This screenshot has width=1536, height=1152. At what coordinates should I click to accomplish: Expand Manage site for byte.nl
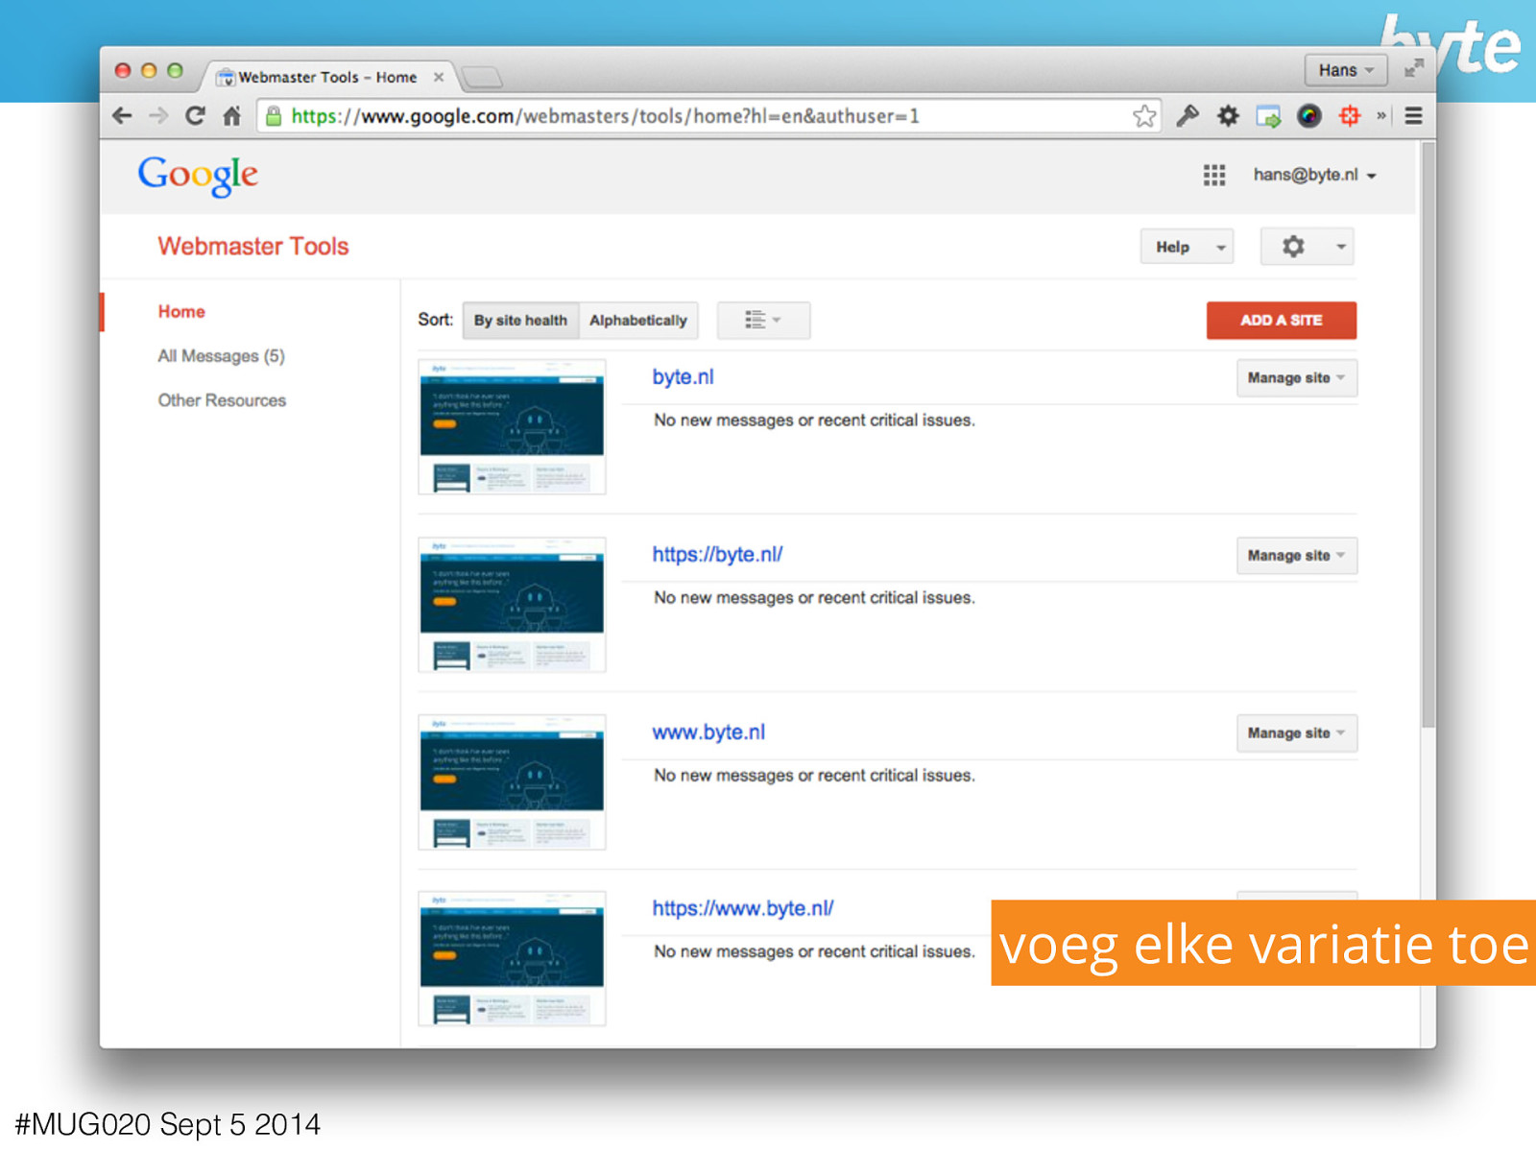pyautogui.click(x=1296, y=378)
